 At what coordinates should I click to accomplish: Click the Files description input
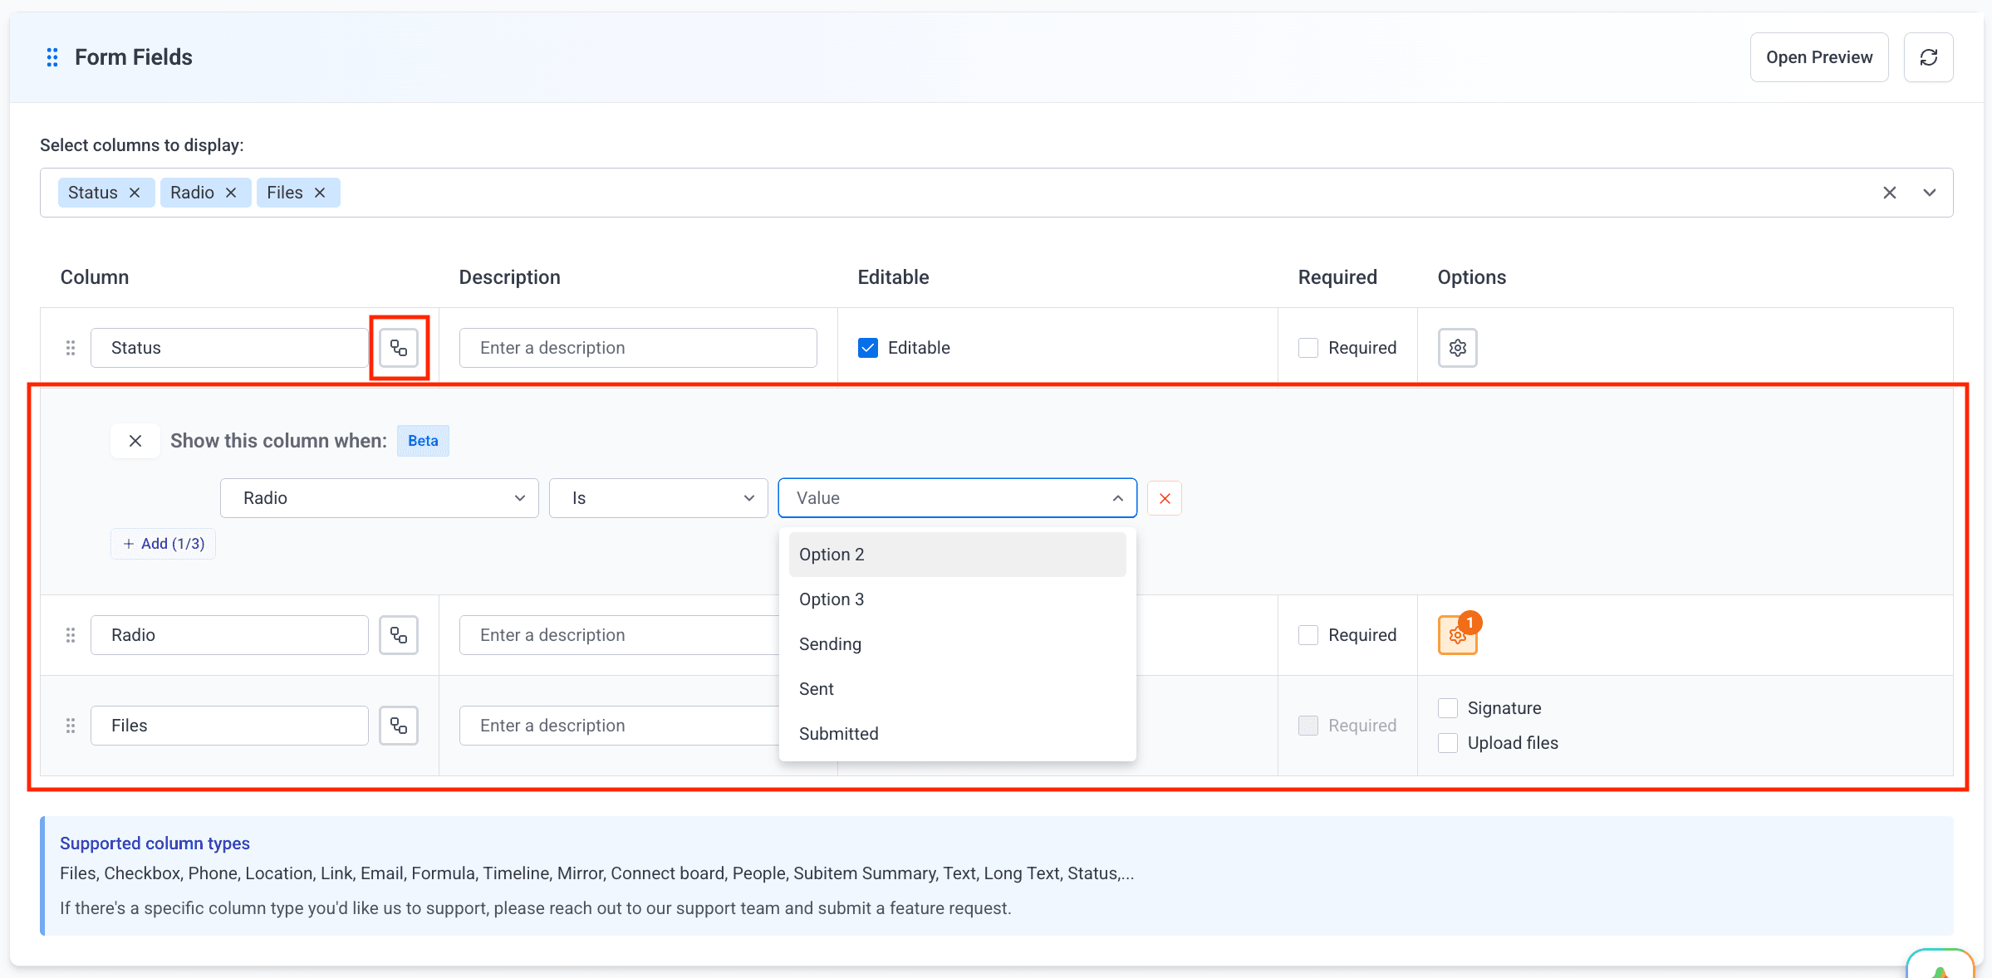coord(620,726)
